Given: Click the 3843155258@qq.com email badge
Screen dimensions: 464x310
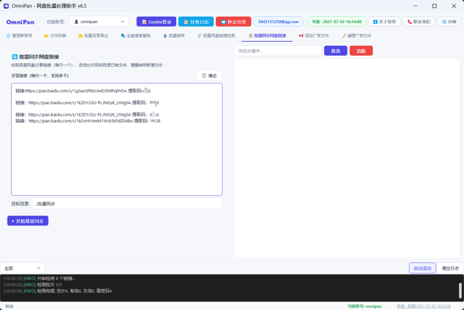Looking at the screenshot, I should (278, 21).
